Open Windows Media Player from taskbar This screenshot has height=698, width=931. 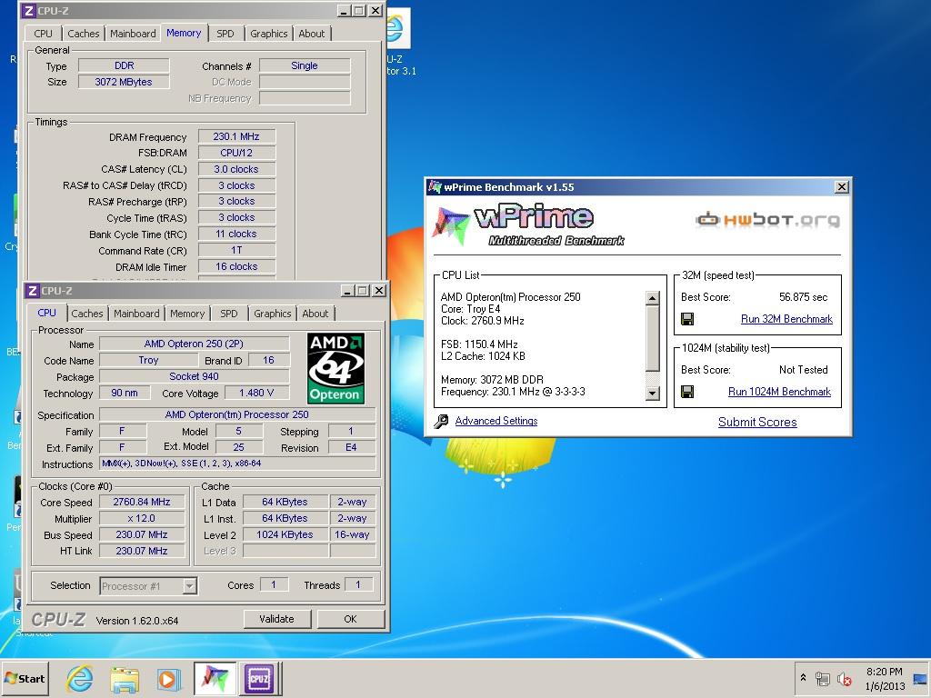click(x=168, y=678)
